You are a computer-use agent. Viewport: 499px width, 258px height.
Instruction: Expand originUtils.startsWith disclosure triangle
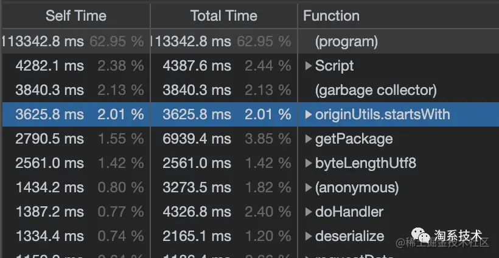(x=309, y=114)
